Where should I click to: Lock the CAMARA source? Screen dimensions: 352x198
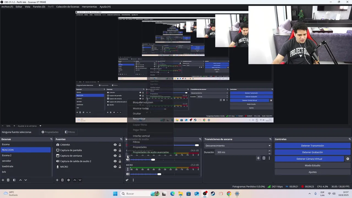point(120,145)
